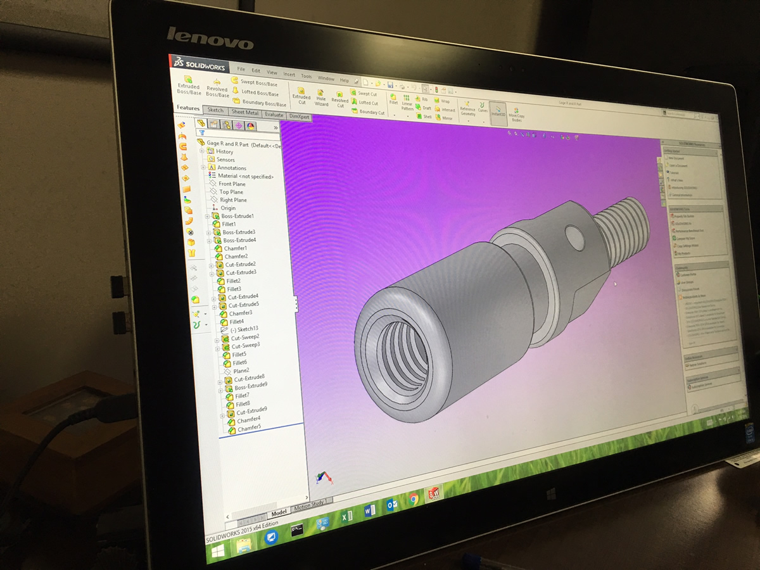Switch to the DimXpert tab
Image resolution: width=760 pixels, height=570 pixels.
point(300,117)
